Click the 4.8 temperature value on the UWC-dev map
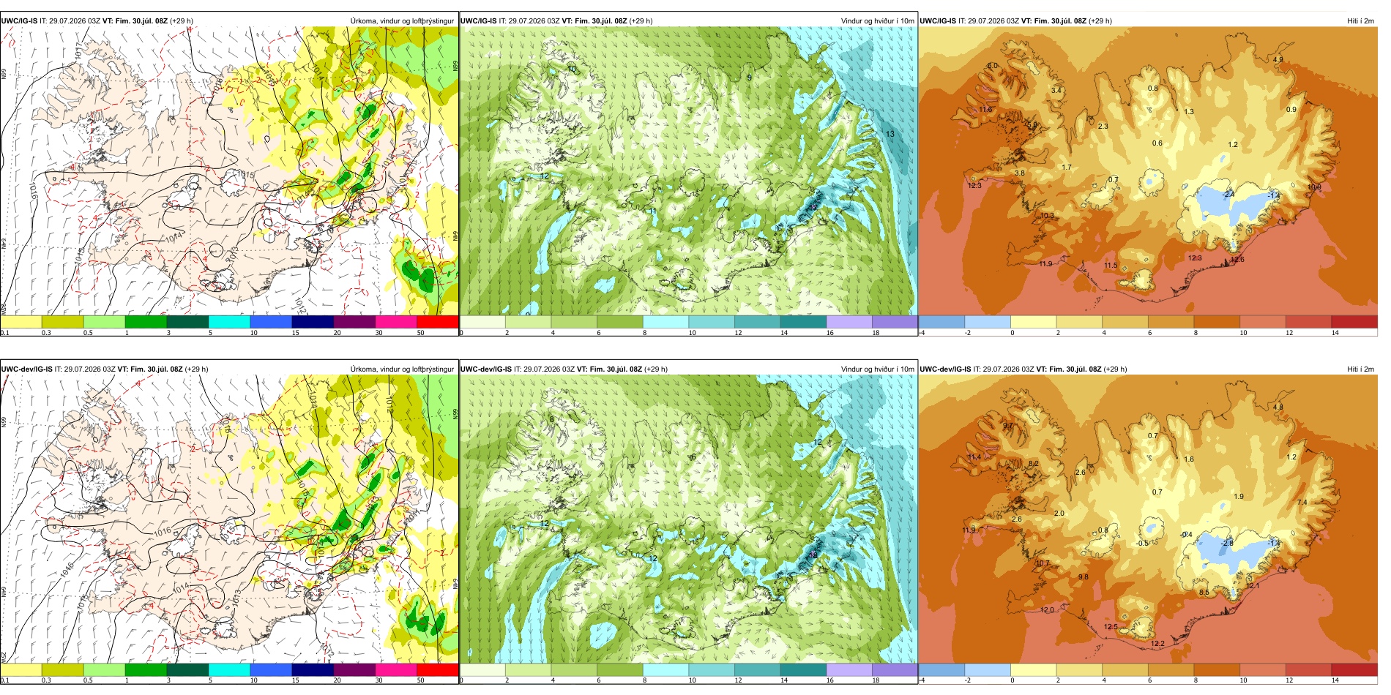The height and width of the screenshot is (695, 1391). click(1278, 407)
